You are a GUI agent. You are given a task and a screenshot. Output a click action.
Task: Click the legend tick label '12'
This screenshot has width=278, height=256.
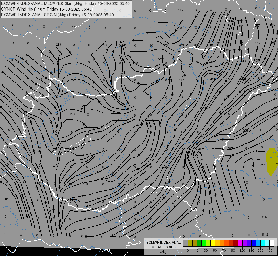click(x=197, y=251)
